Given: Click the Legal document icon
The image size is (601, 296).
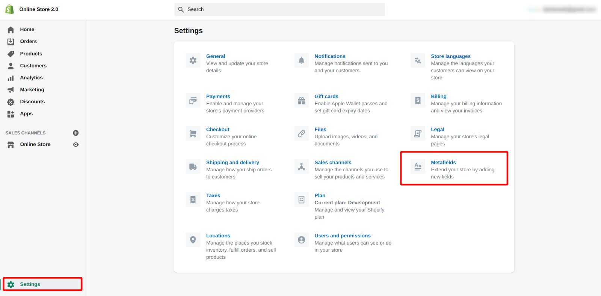Looking at the screenshot, I should pyautogui.click(x=418, y=134).
